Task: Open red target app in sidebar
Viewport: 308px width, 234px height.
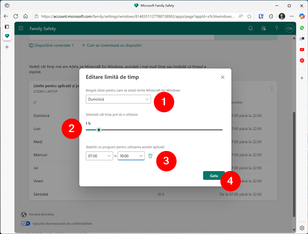Action: (302, 60)
